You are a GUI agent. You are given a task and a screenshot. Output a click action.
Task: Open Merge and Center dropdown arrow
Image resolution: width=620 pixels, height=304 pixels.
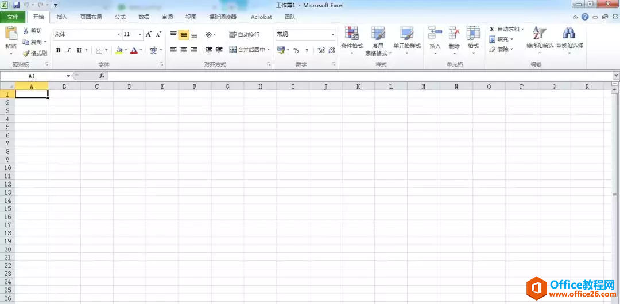269,50
